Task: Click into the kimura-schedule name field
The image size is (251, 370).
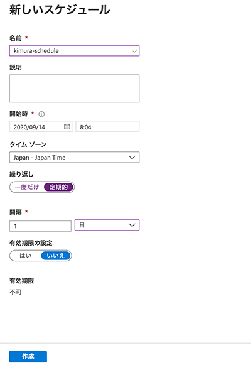Action: pyautogui.click(x=74, y=51)
